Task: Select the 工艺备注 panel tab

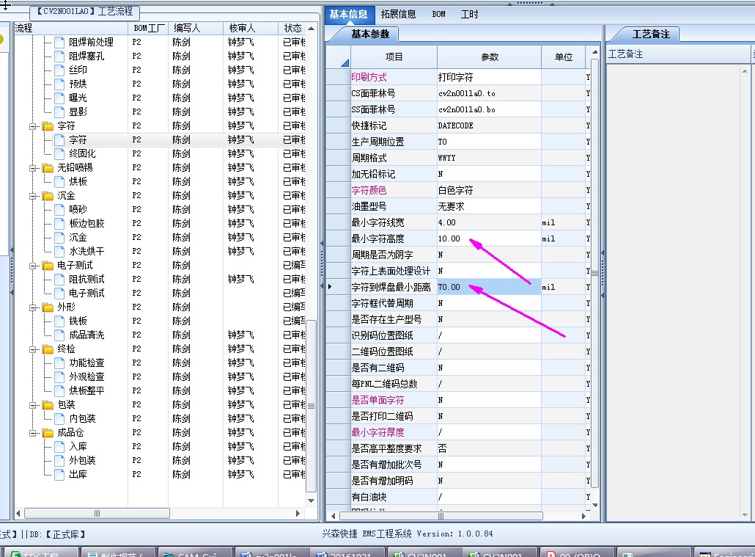Action: [651, 34]
